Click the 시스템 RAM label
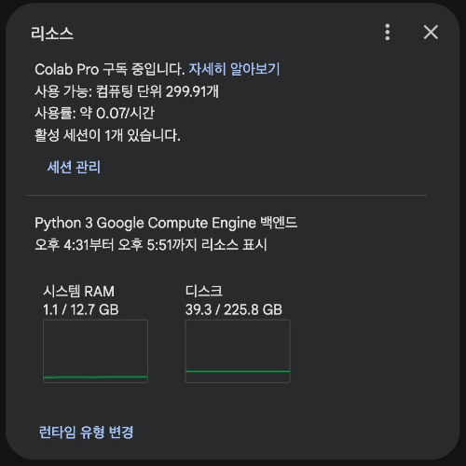 (79, 292)
